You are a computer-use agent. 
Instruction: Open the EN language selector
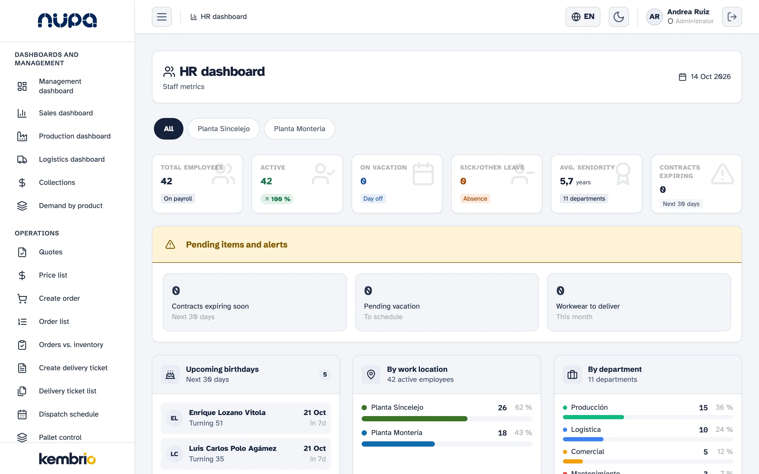click(583, 17)
